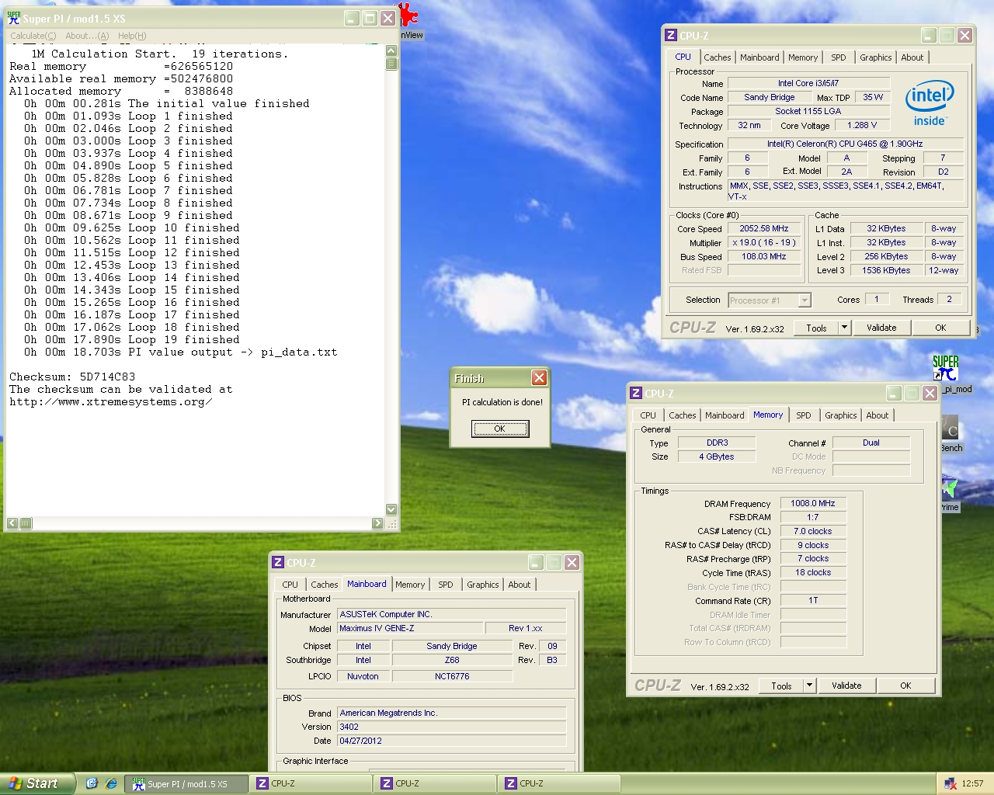The width and height of the screenshot is (994, 795).
Task: Select SPD tab in Memory CPU-Z window
Action: coord(804,415)
